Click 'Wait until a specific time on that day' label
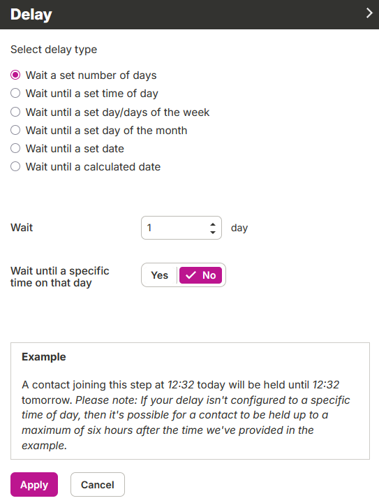Image resolution: width=379 pixels, height=503 pixels. click(x=60, y=277)
